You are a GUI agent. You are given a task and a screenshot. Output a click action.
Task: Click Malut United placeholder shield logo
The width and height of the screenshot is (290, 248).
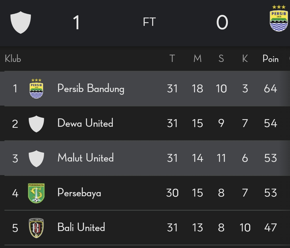point(37,159)
